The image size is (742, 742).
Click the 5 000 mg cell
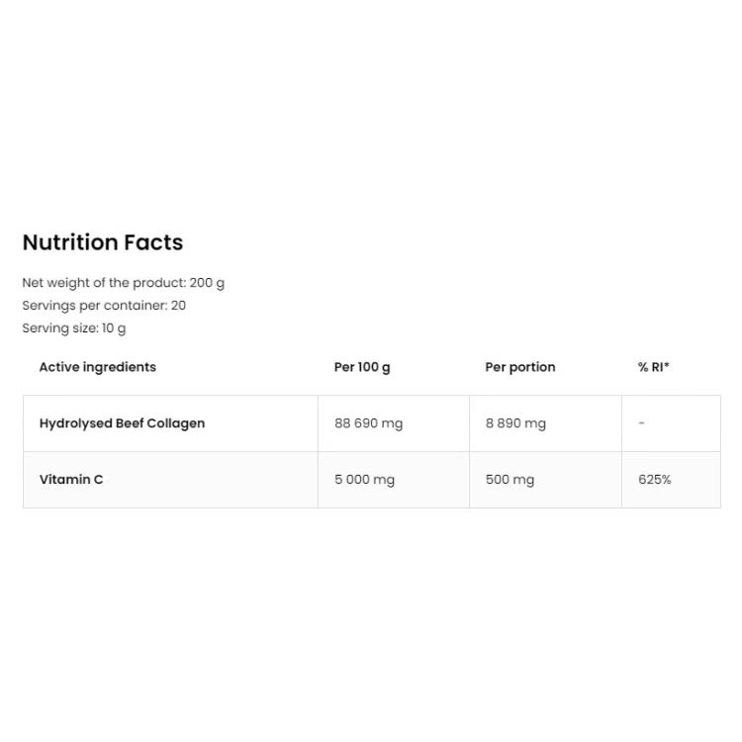click(x=364, y=480)
